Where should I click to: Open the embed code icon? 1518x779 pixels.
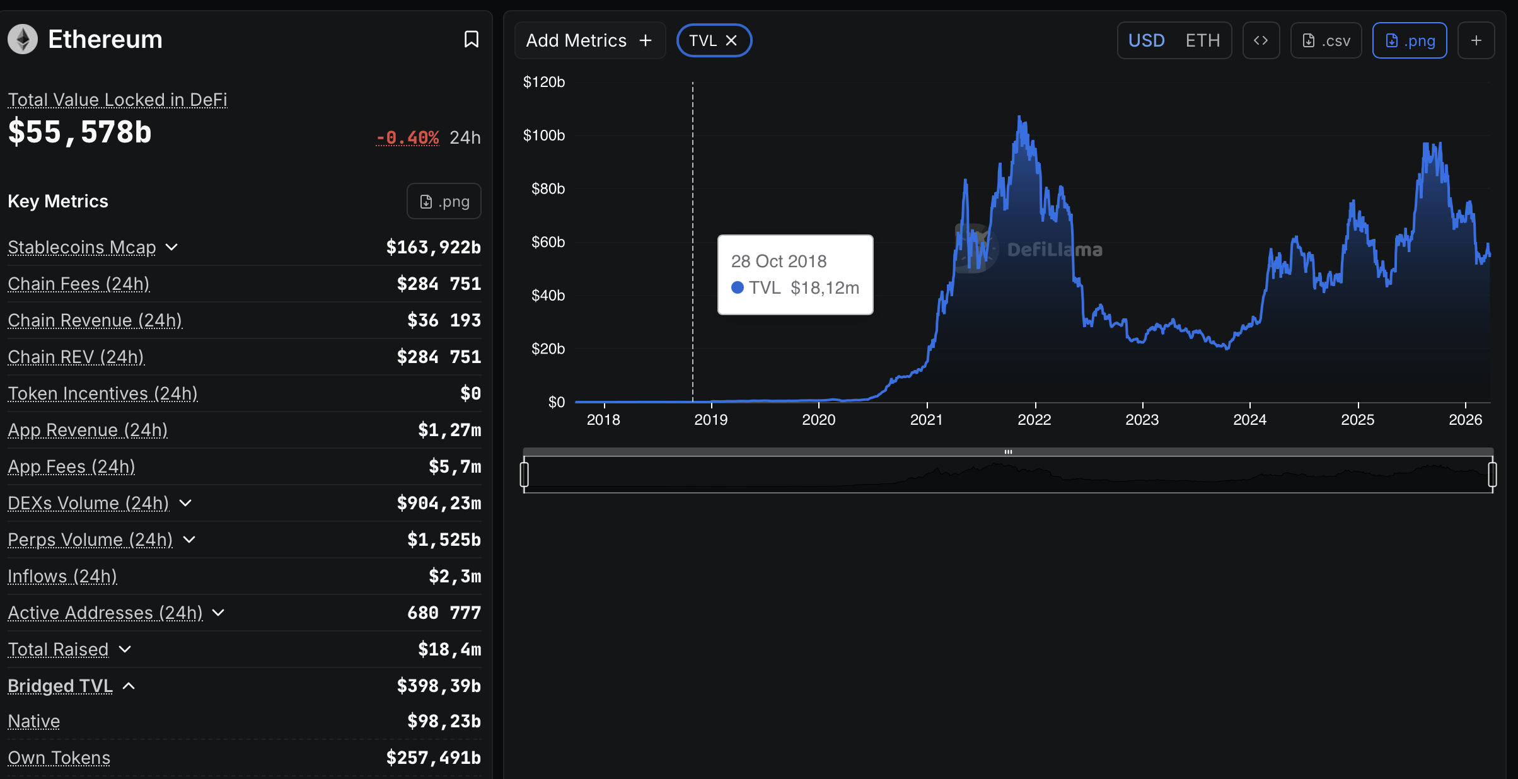pos(1261,40)
